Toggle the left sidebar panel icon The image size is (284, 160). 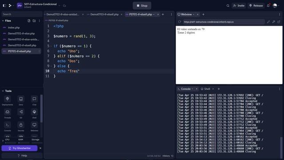pyautogui.click(x=4, y=6)
